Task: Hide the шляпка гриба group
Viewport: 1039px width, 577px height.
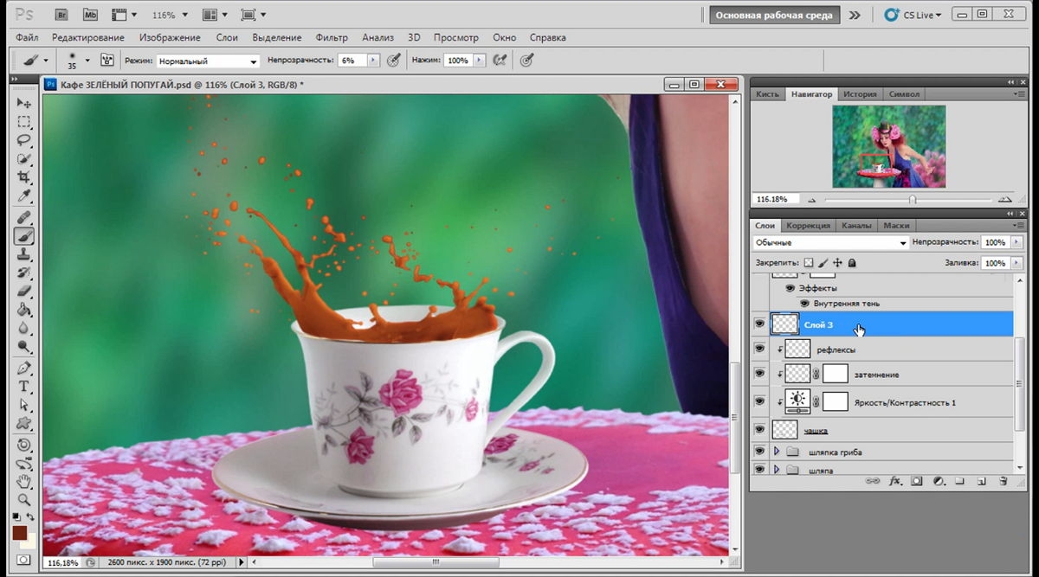Action: pyautogui.click(x=760, y=452)
